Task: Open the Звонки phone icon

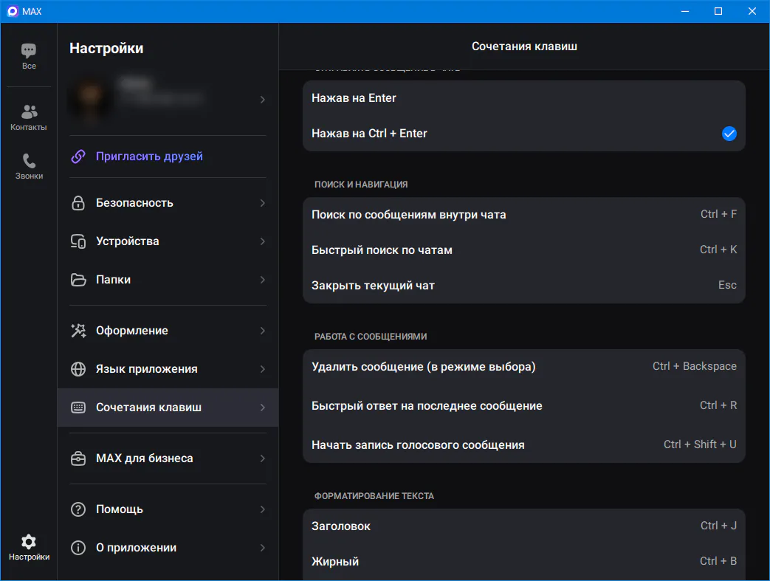Action: point(29,161)
